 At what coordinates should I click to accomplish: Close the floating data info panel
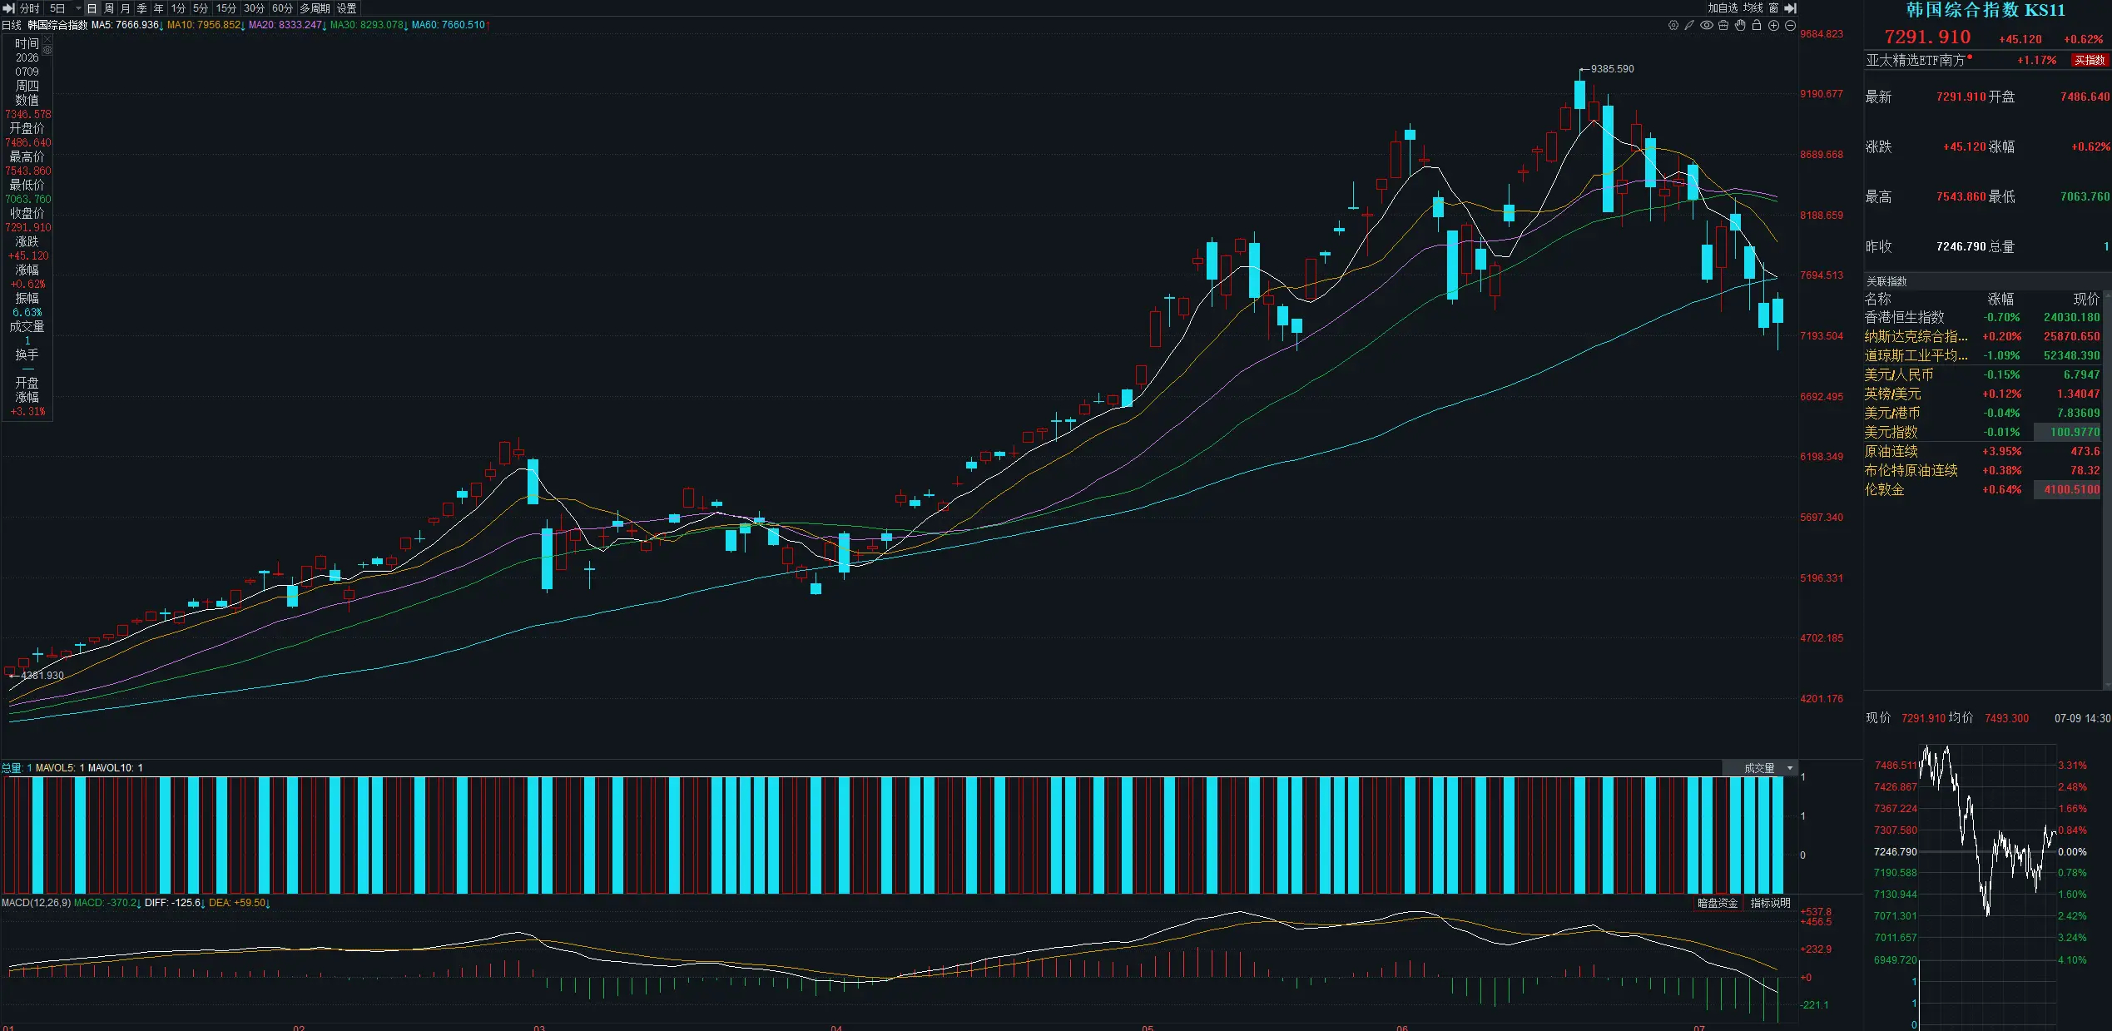47,39
